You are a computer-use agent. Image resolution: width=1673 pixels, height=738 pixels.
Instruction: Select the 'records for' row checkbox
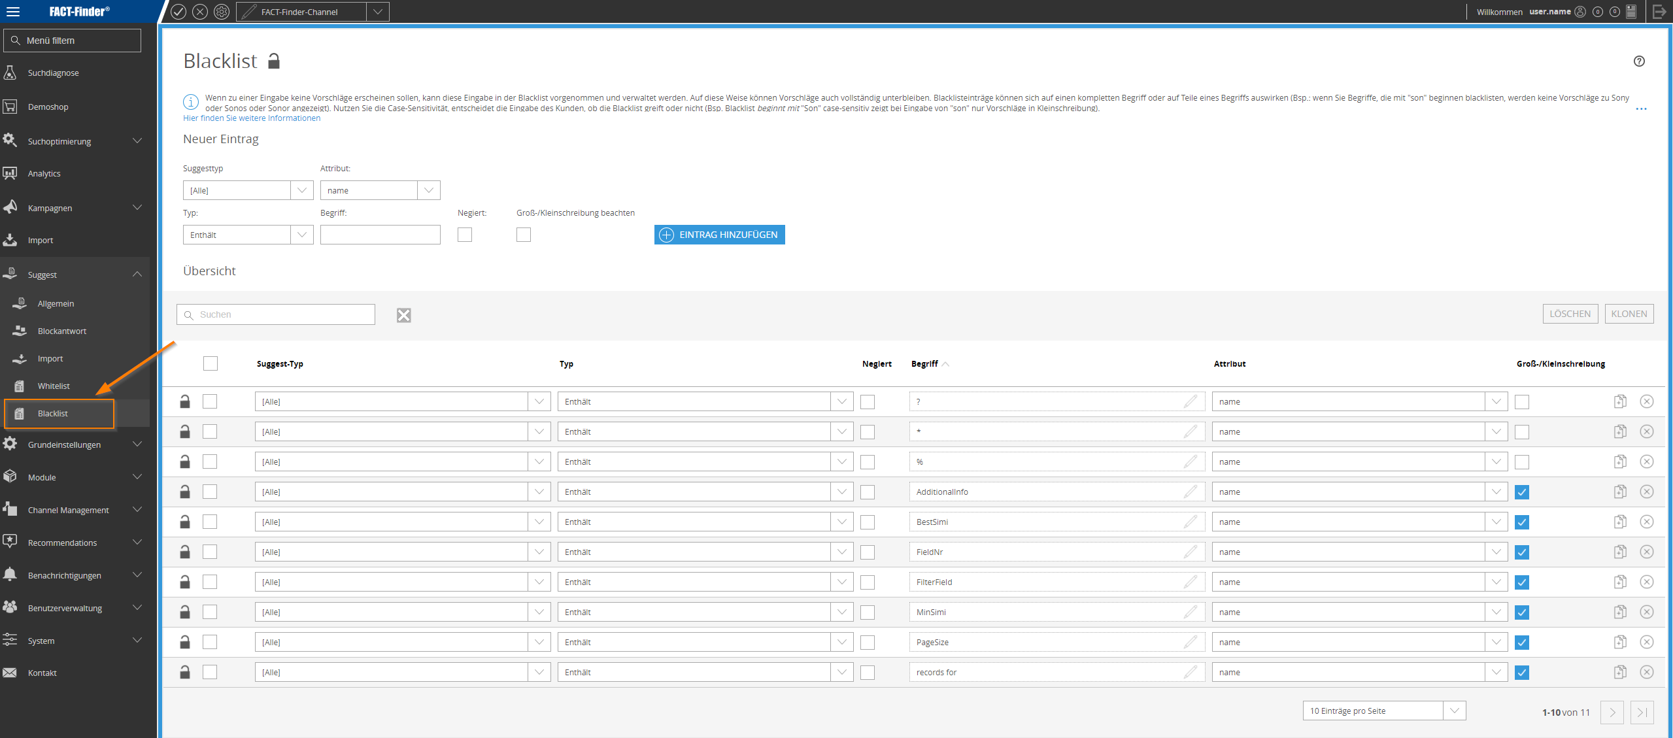210,672
